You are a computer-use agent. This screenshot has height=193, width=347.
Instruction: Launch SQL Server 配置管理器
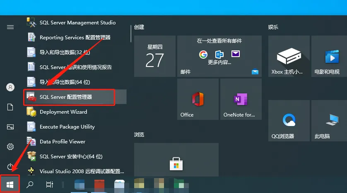click(x=75, y=97)
